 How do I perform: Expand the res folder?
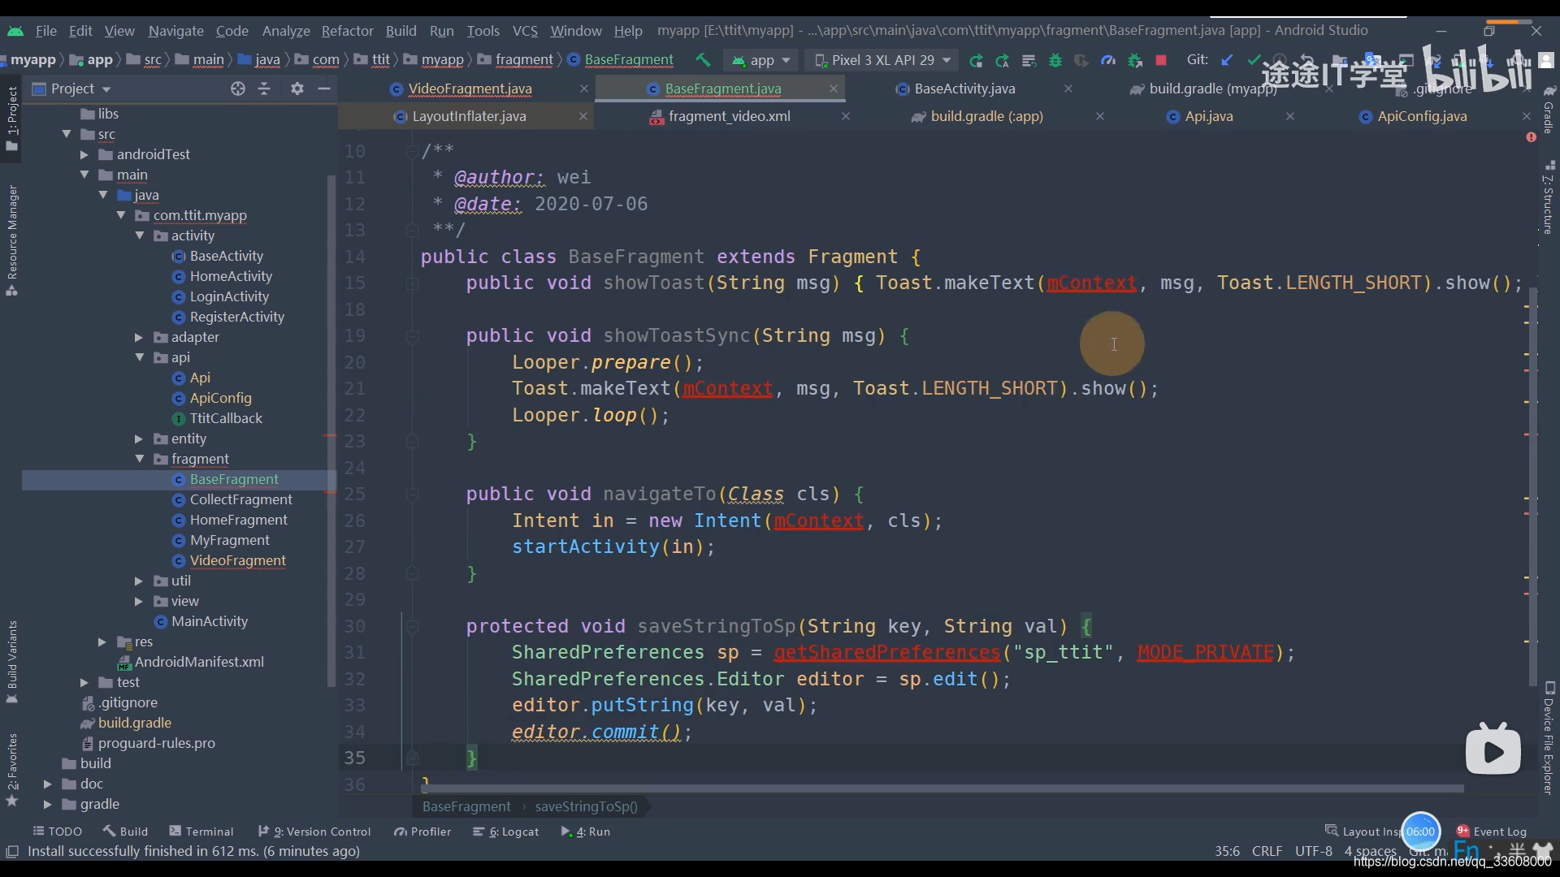102,642
